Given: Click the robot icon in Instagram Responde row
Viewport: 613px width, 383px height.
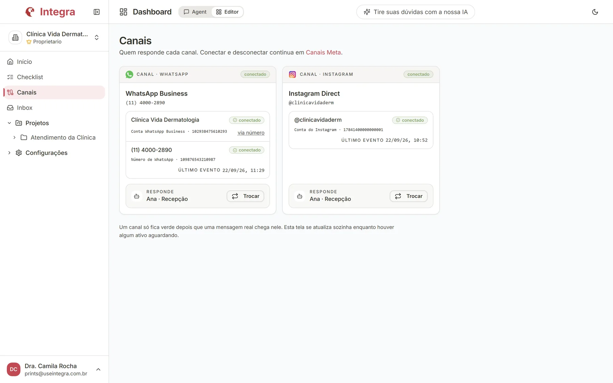Looking at the screenshot, I should pyautogui.click(x=300, y=196).
